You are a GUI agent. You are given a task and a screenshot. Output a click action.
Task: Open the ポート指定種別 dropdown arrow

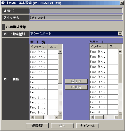point(120,34)
